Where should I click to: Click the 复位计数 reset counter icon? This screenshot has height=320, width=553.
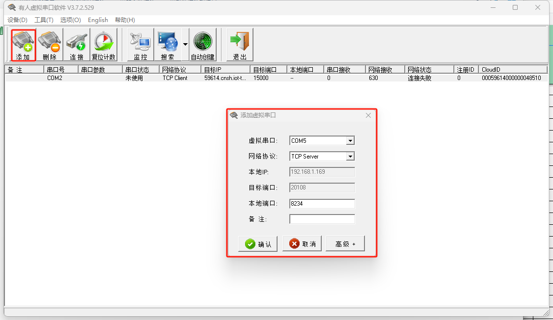click(103, 45)
